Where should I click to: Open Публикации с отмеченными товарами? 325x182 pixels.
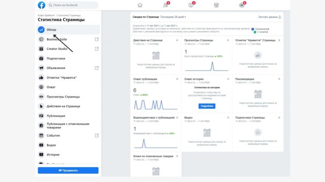pyautogui.click(x=68, y=126)
